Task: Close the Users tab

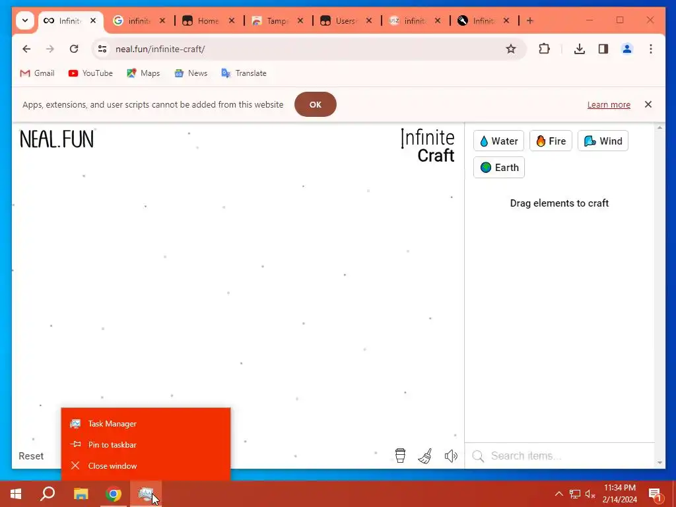Action: 369,20
